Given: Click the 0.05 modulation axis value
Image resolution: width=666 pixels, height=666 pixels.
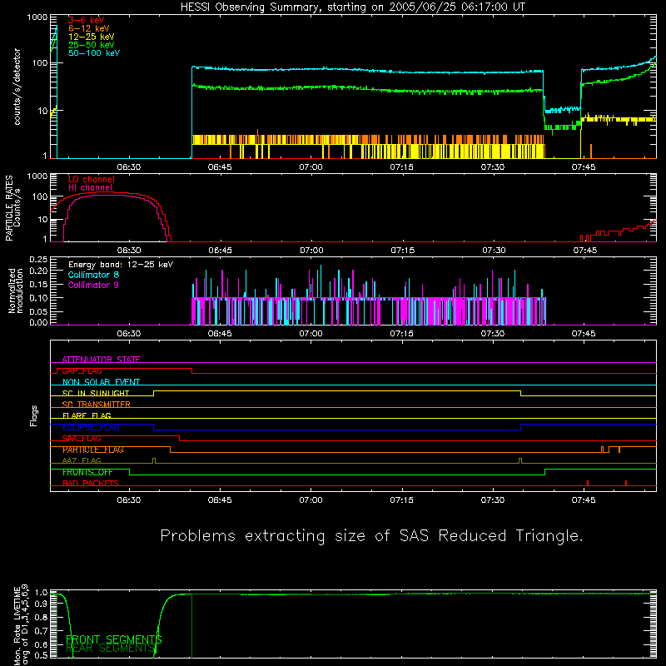Looking at the screenshot, I should click(38, 311).
